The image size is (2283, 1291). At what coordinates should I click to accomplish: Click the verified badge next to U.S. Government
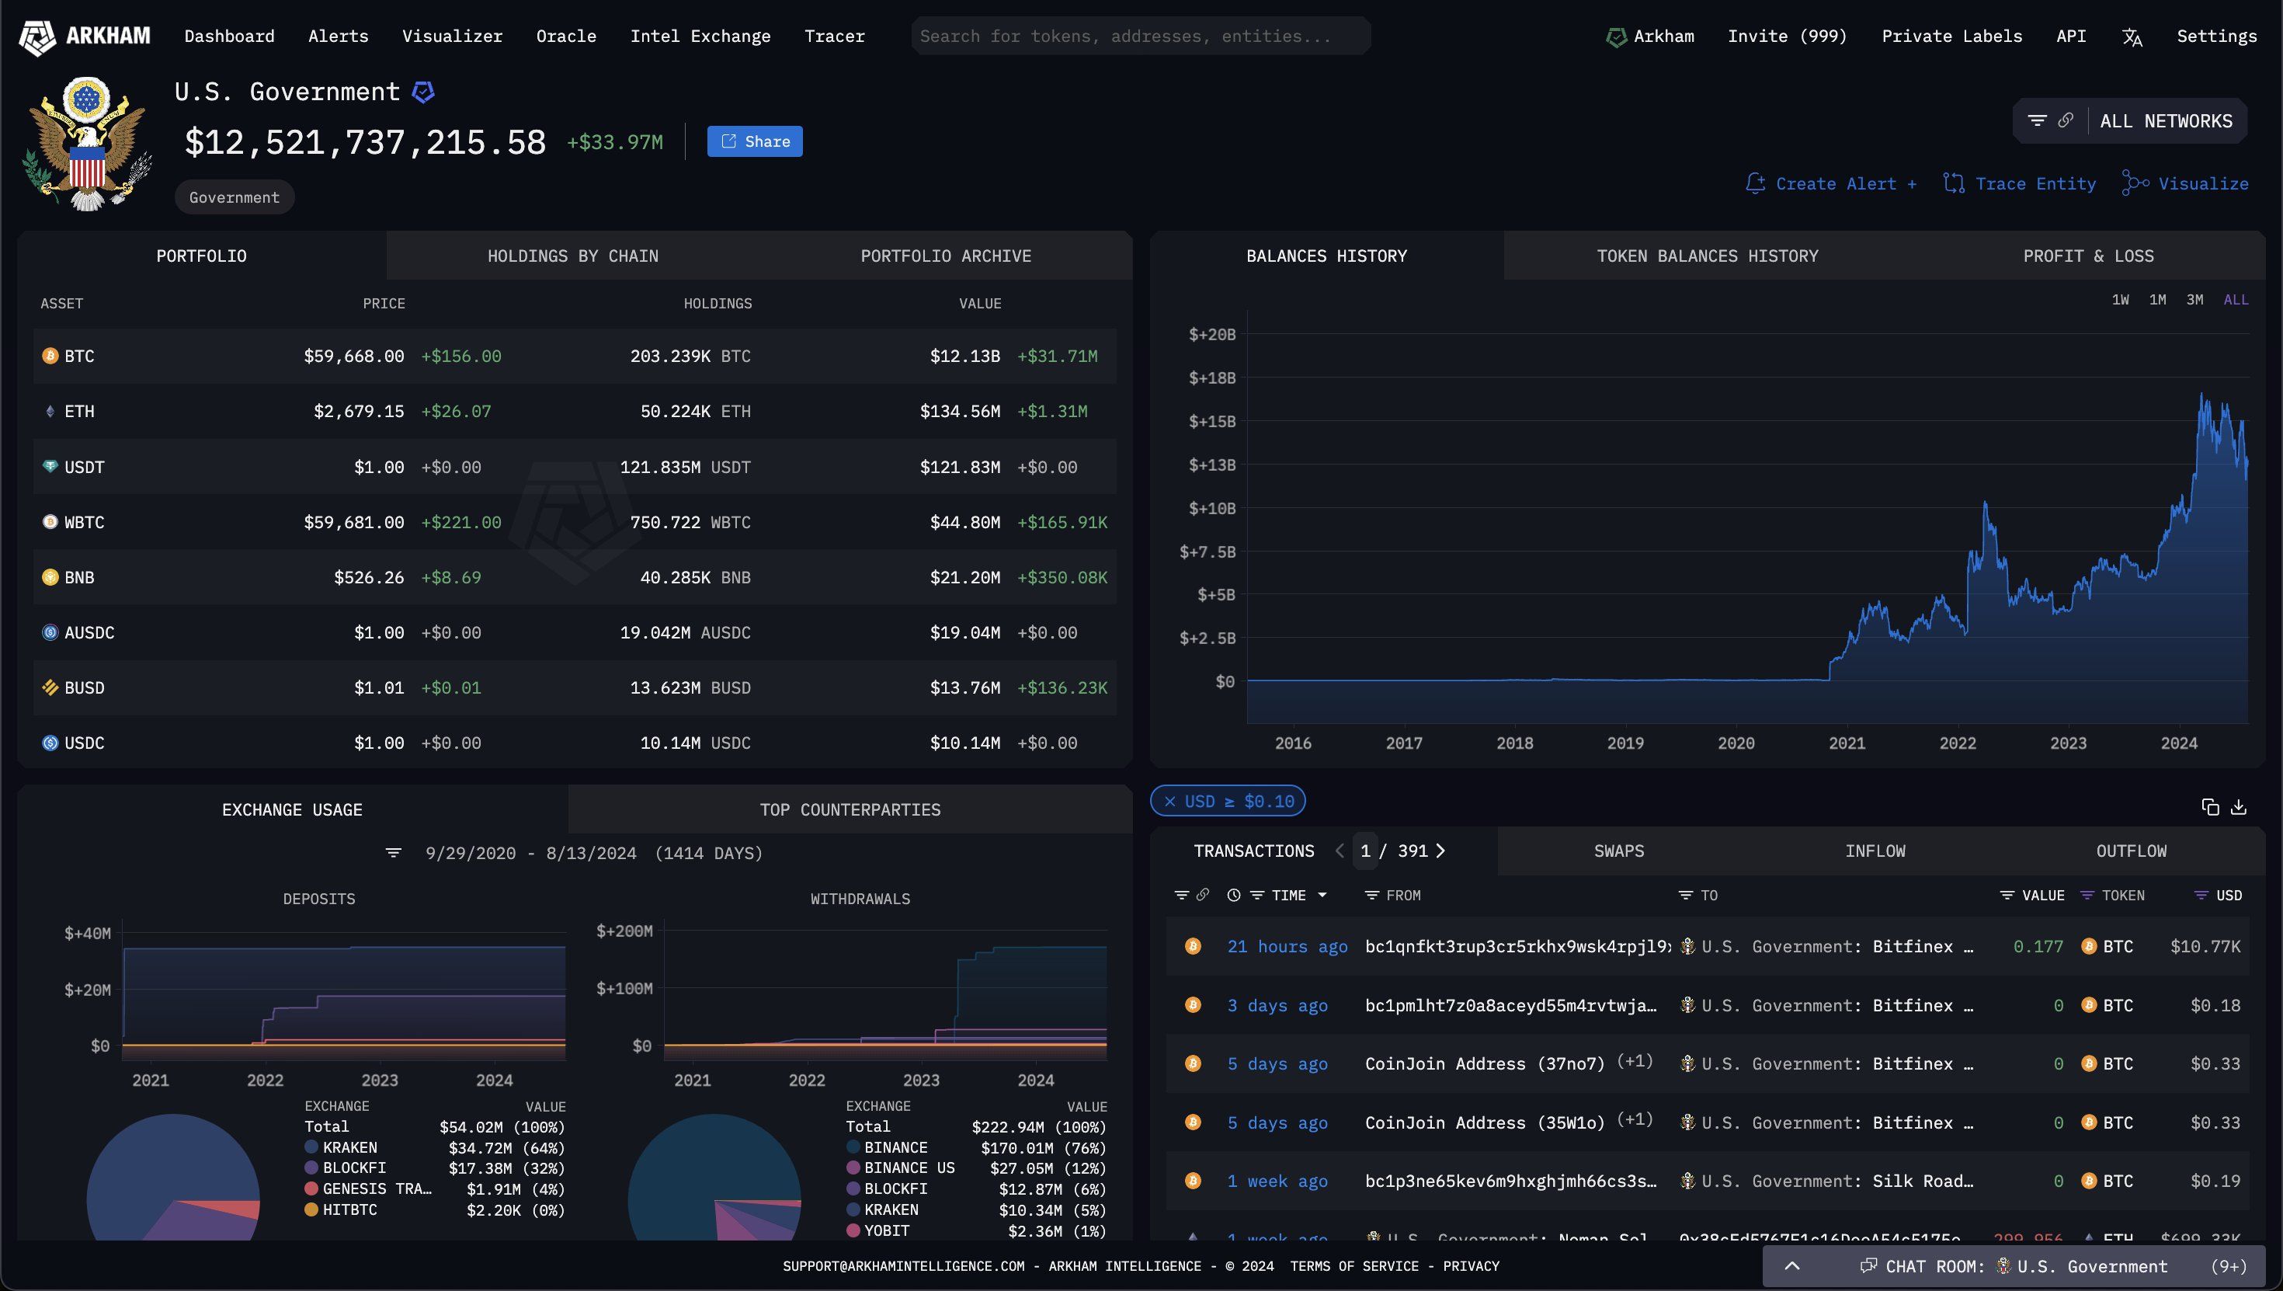(424, 92)
